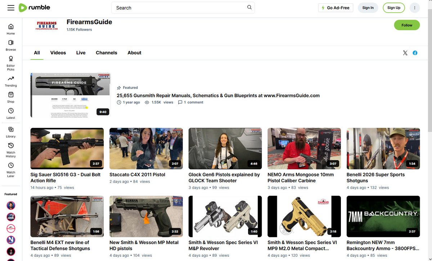Play the Staccato C4X thumbnail
Screen dimensions: 432x261
[146, 148]
